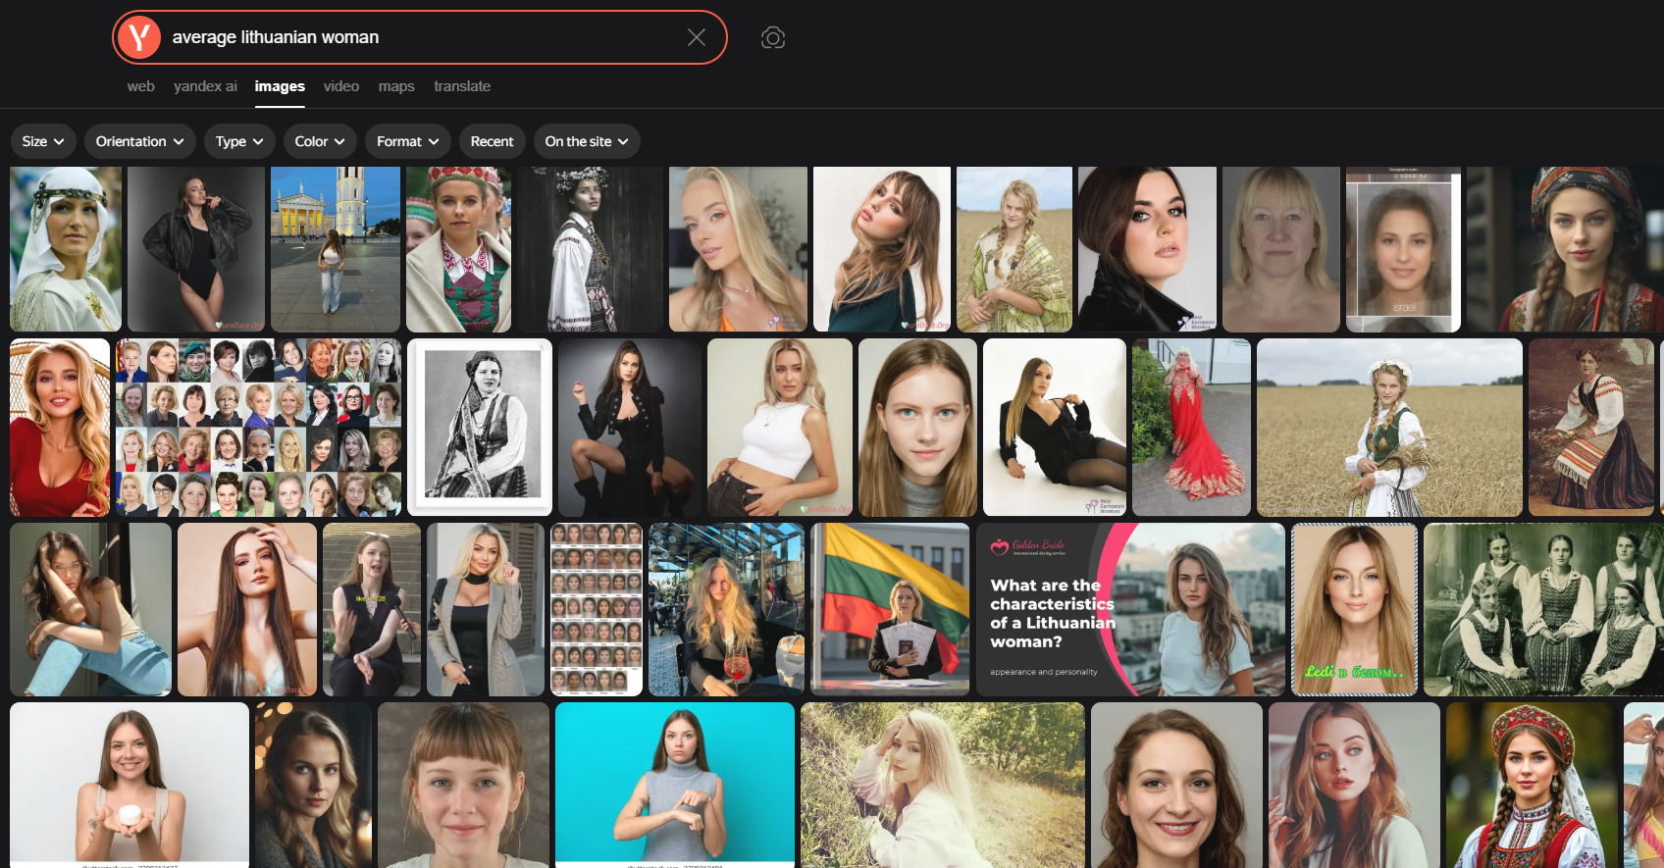Open image of woman with hand on forehead
Viewport: 1664px width, 868px height.
pyautogui.click(x=247, y=609)
